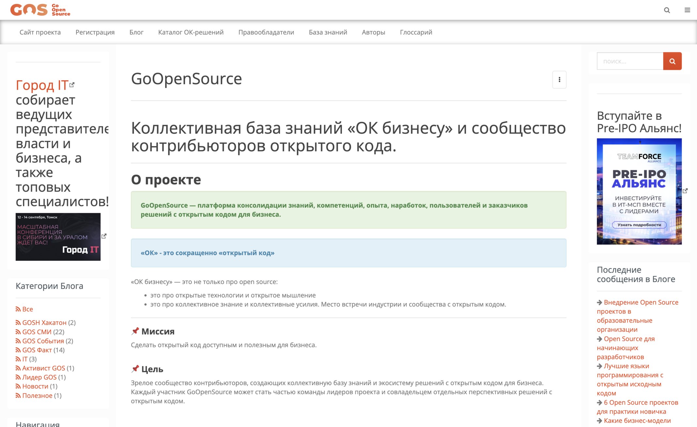The height and width of the screenshot is (427, 697).
Task: Go to the "Глоссарий" page
Action: tap(415, 32)
